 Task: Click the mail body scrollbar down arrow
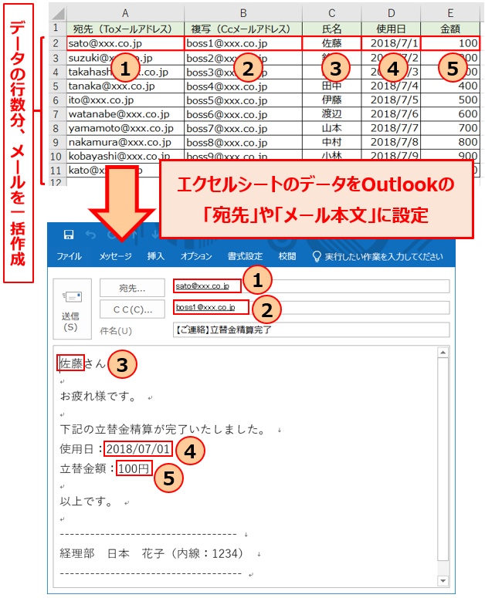coord(443,581)
